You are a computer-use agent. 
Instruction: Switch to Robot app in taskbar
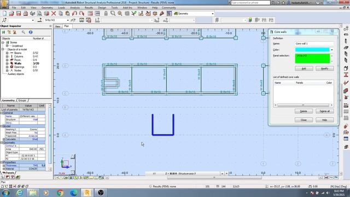click(87, 193)
